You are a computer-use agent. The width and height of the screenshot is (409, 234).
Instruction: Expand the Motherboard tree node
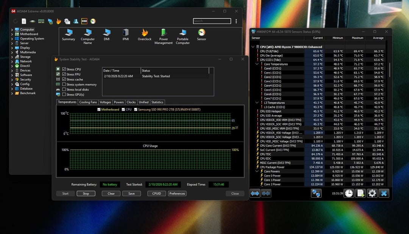(12, 34)
